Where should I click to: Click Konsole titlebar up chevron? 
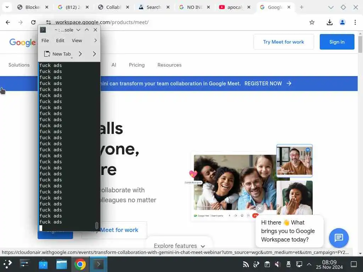(x=87, y=30)
